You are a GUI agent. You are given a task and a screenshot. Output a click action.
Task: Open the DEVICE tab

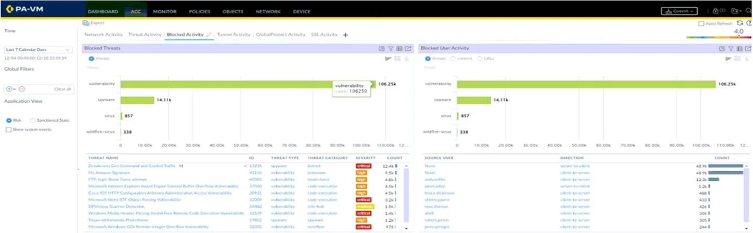(302, 11)
